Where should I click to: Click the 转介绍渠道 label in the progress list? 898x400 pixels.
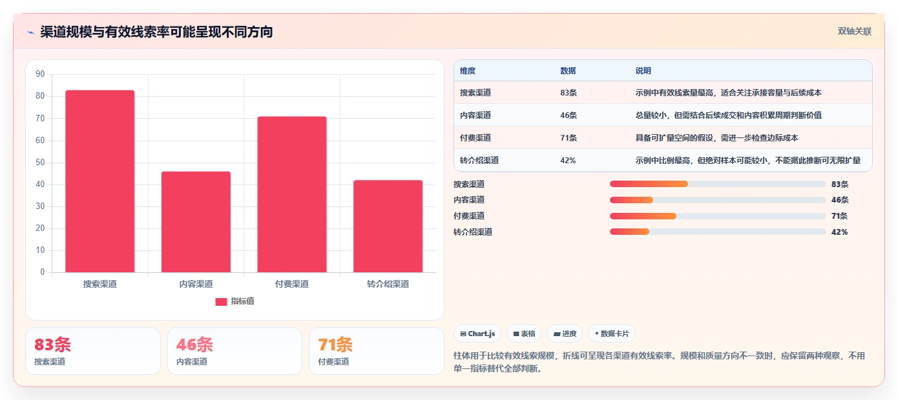(473, 232)
